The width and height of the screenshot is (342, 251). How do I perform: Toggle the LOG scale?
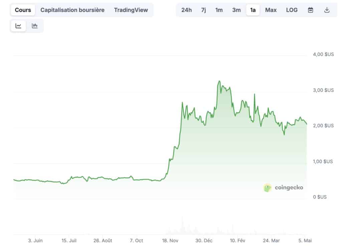coord(292,10)
